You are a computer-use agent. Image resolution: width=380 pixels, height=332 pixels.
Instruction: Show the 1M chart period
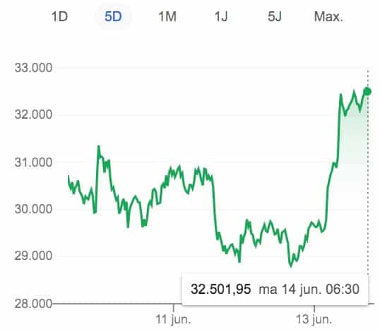(x=167, y=17)
